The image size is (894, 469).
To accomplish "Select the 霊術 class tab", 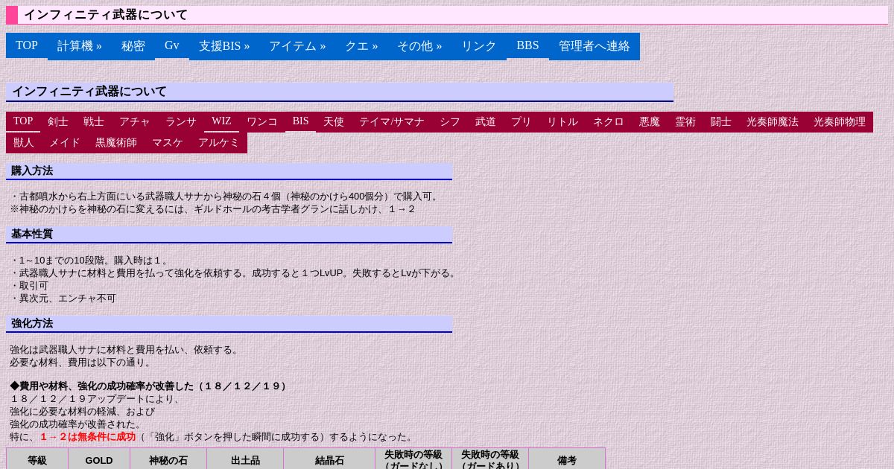I will pos(685,122).
